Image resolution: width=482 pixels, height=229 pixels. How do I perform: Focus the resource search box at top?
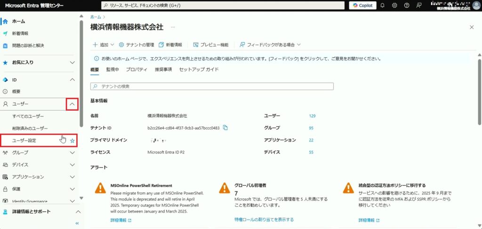coord(223,6)
